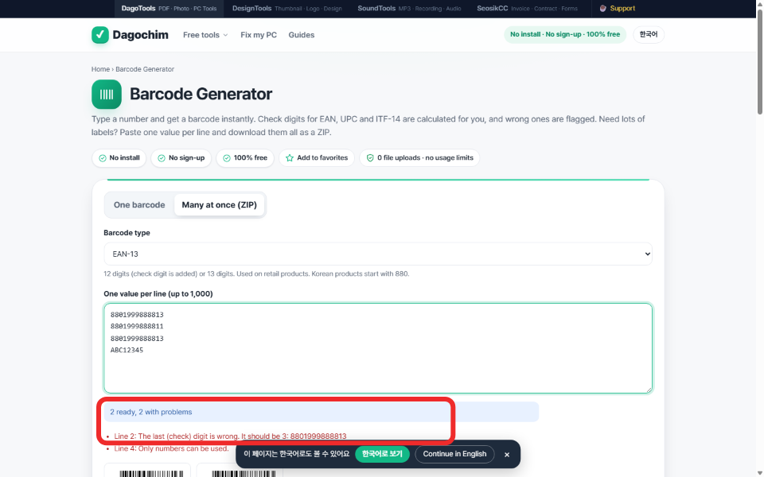Screen dimensions: 764x477
Task: Select the Many at once (ZIP) tab
Action: click(x=220, y=205)
